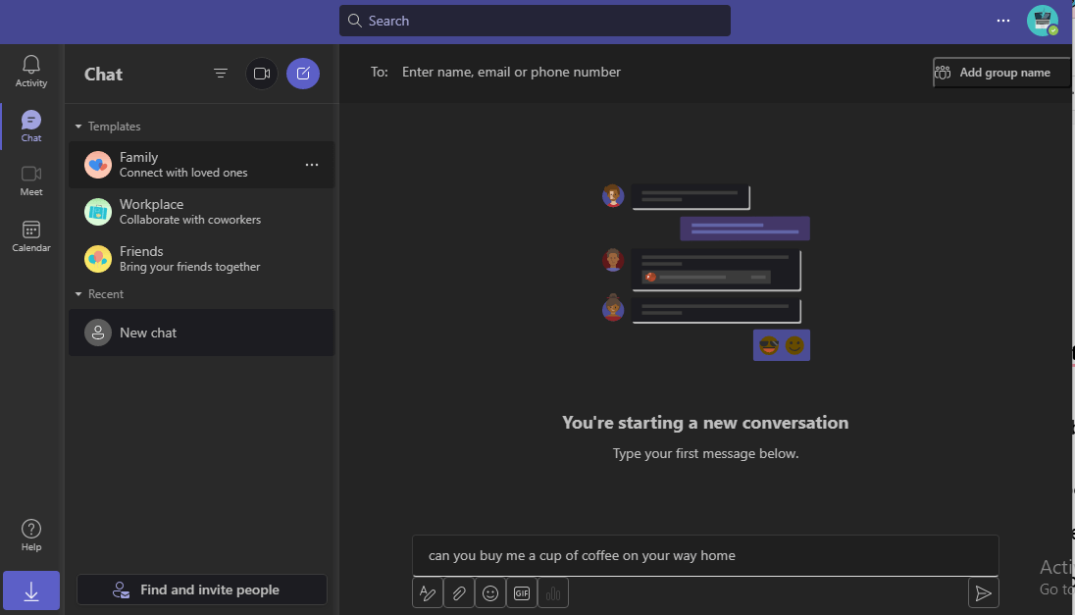Viewport: 1075px width, 615px height.
Task: Attach a file to the message
Action: tap(458, 592)
